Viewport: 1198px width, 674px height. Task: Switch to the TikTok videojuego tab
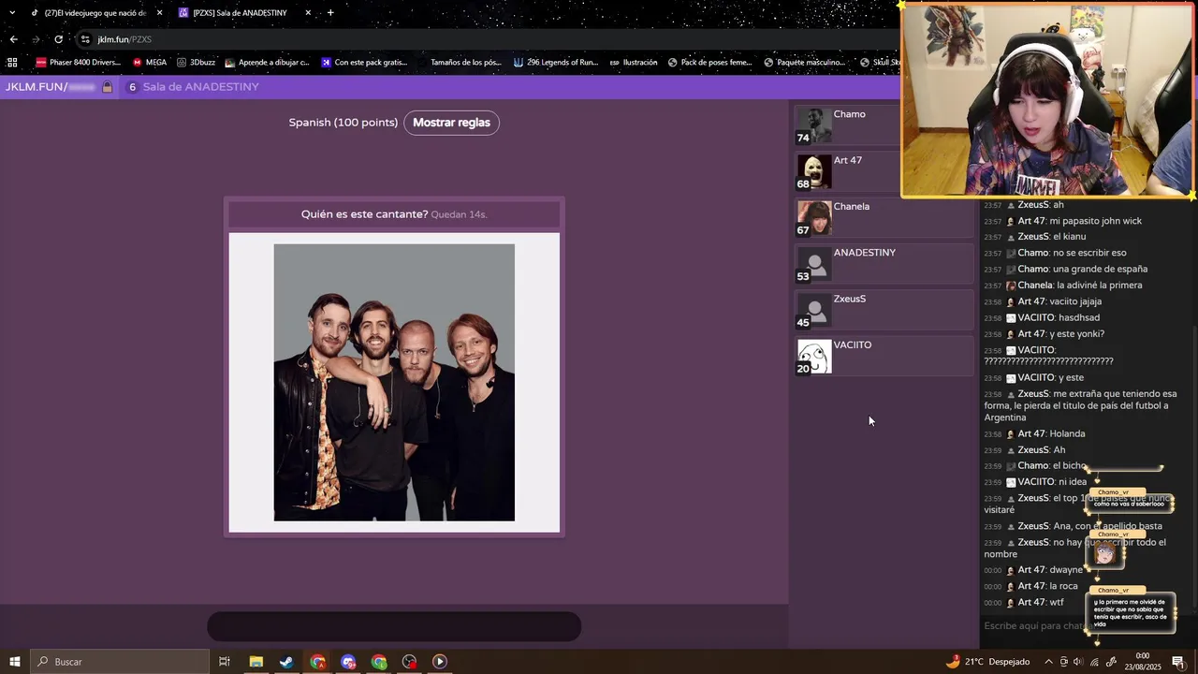[94, 13]
